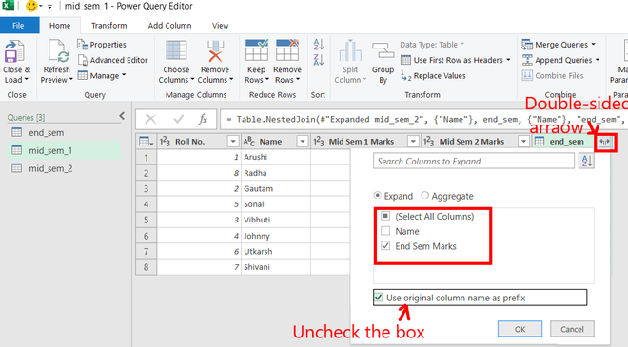Screen dimensions: 628x347
Task: Toggle the Select All Columns checkbox
Action: [x=385, y=216]
